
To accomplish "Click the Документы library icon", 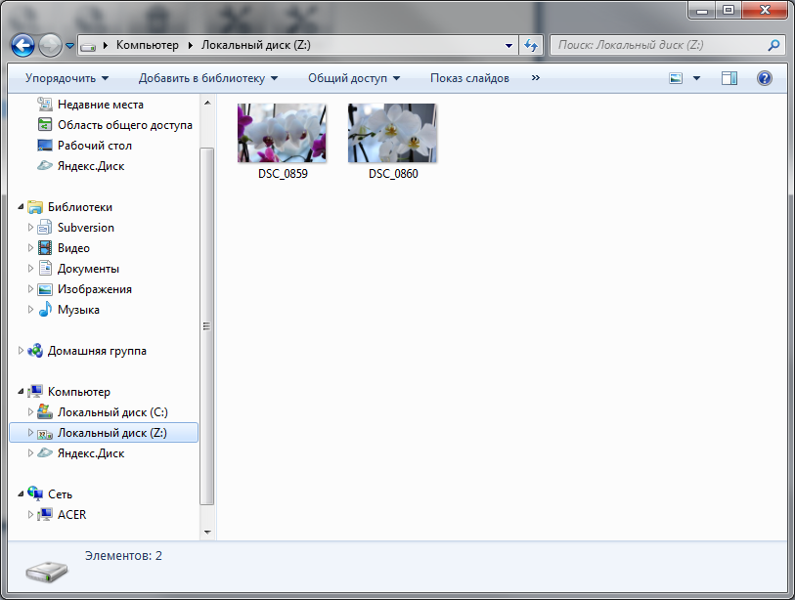I will click(45, 269).
